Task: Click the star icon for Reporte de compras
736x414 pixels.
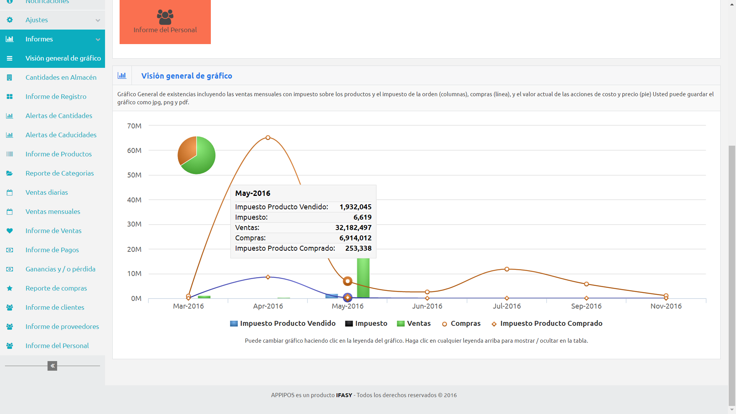Action: [x=10, y=288]
